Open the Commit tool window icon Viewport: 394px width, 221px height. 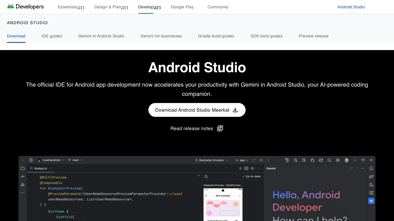[23, 176]
